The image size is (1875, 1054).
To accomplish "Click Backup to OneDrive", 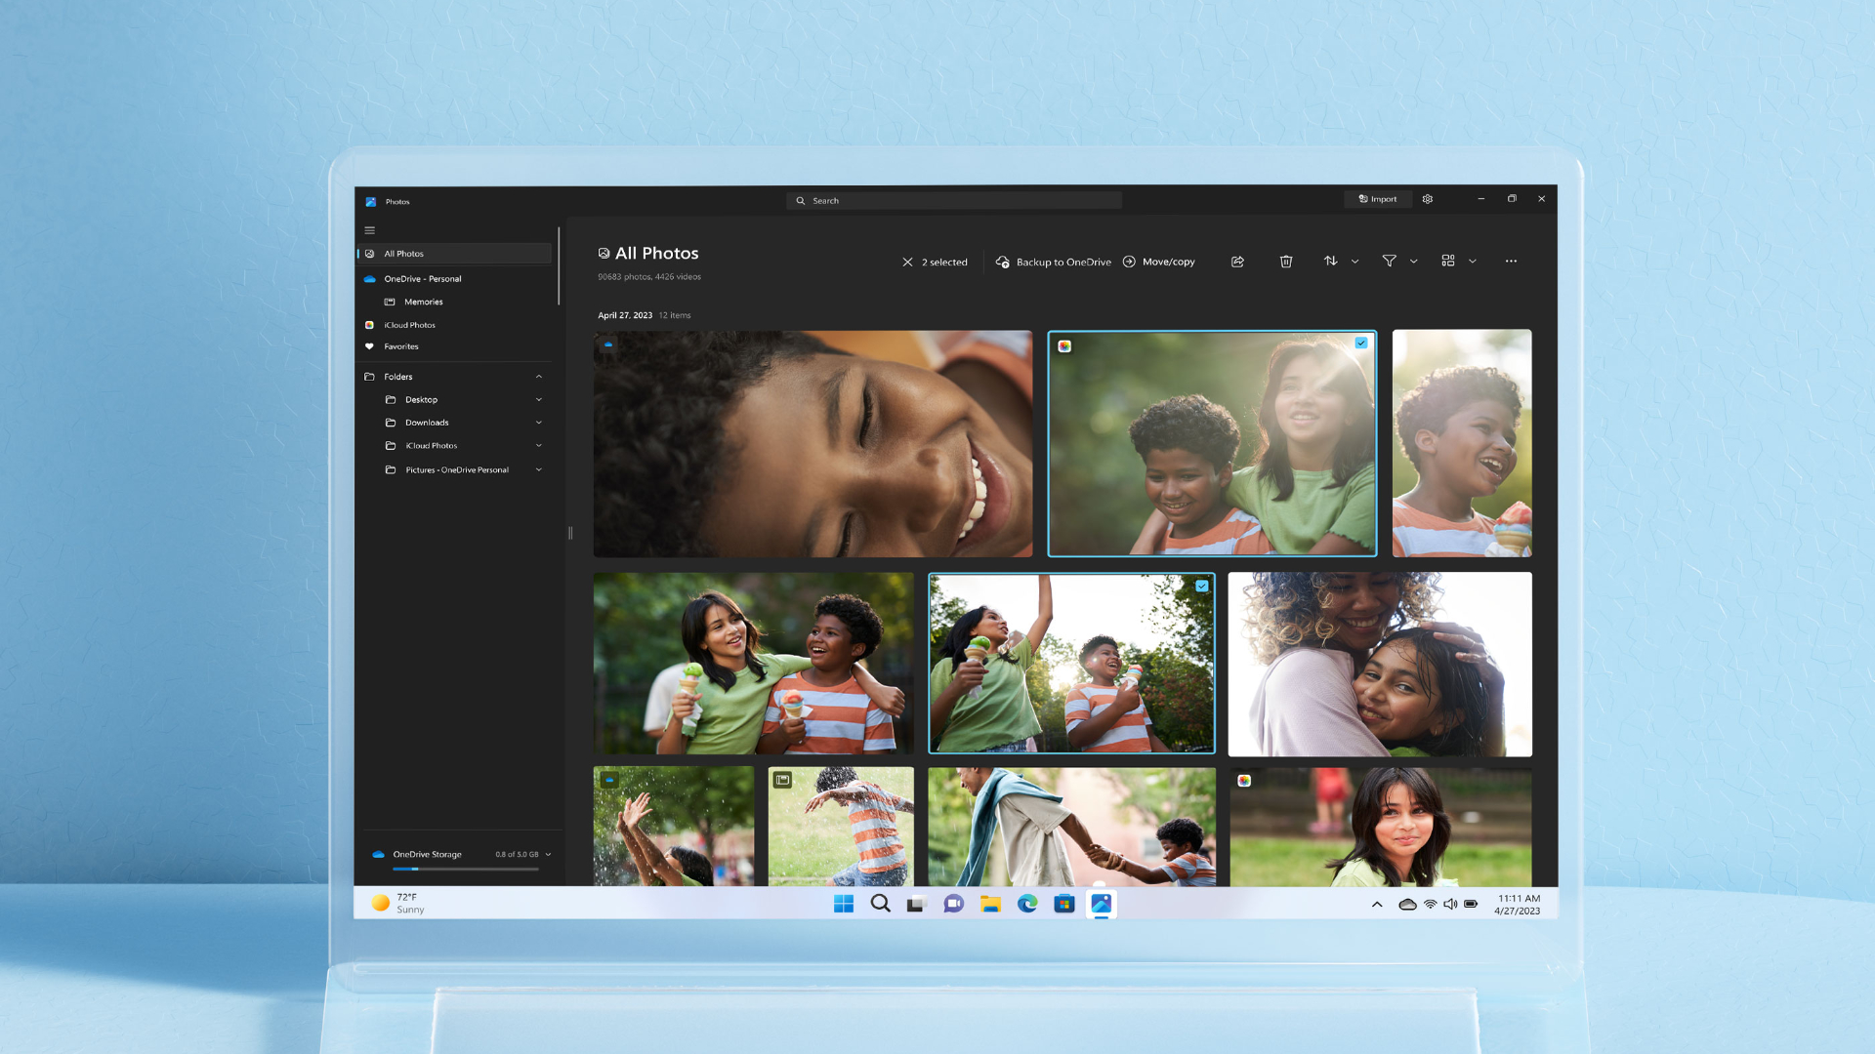I will (1054, 263).
